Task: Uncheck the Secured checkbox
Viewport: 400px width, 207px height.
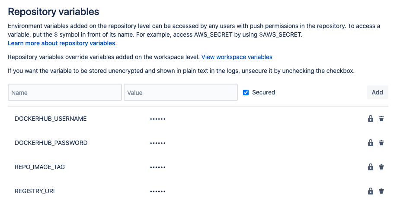Action: click(246, 93)
